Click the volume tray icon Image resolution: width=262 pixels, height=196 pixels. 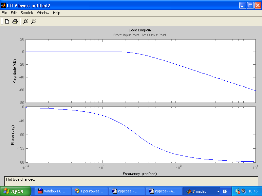pyautogui.click(x=243, y=191)
